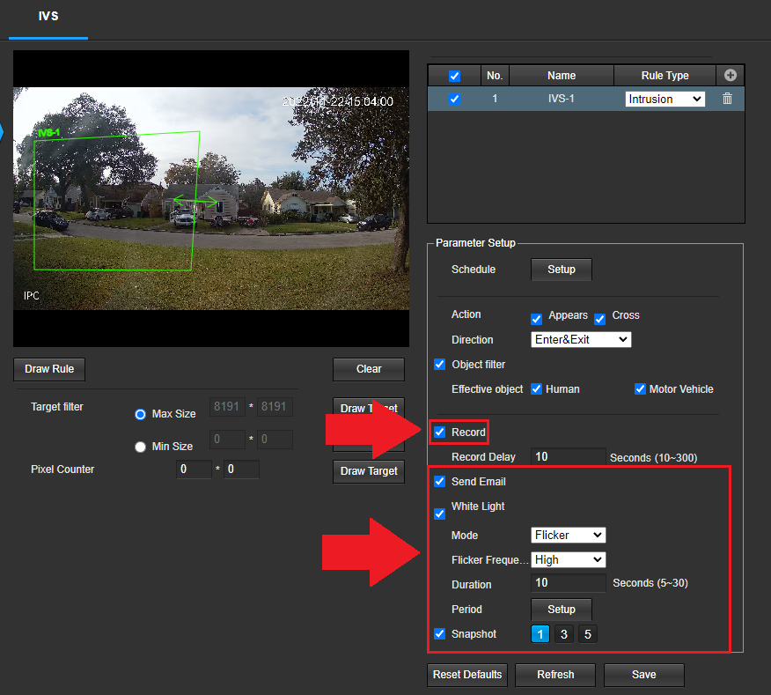Open the Flicker Frequency High dropdown
Screen dimensions: 771x695
click(x=568, y=559)
